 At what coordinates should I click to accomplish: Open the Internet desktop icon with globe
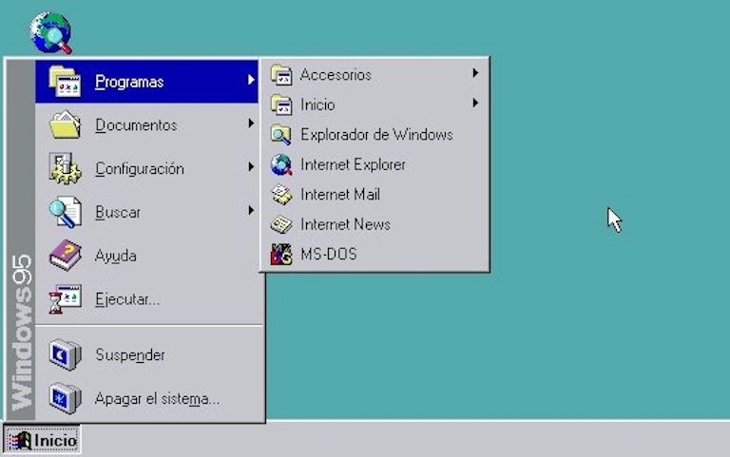[x=50, y=32]
